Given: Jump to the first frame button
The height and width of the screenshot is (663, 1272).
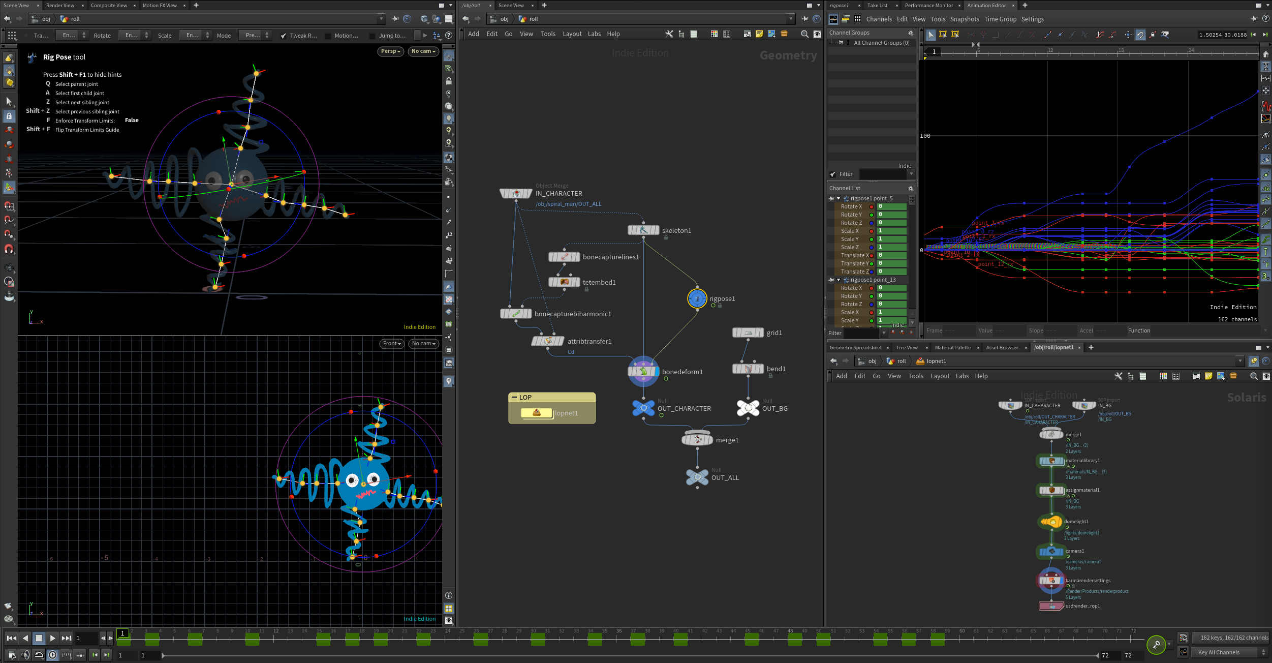Looking at the screenshot, I should tap(11, 638).
